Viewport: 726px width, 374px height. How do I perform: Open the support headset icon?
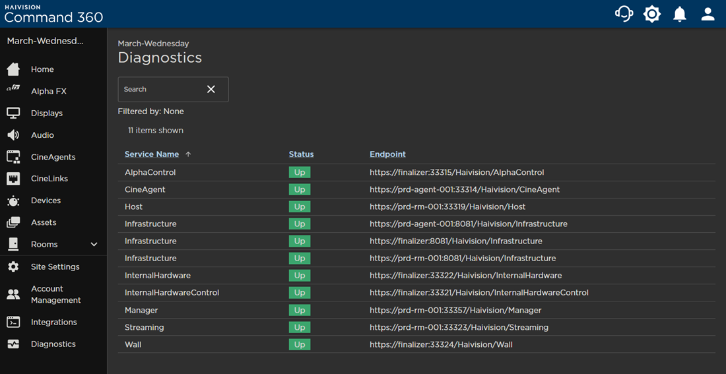tap(624, 14)
